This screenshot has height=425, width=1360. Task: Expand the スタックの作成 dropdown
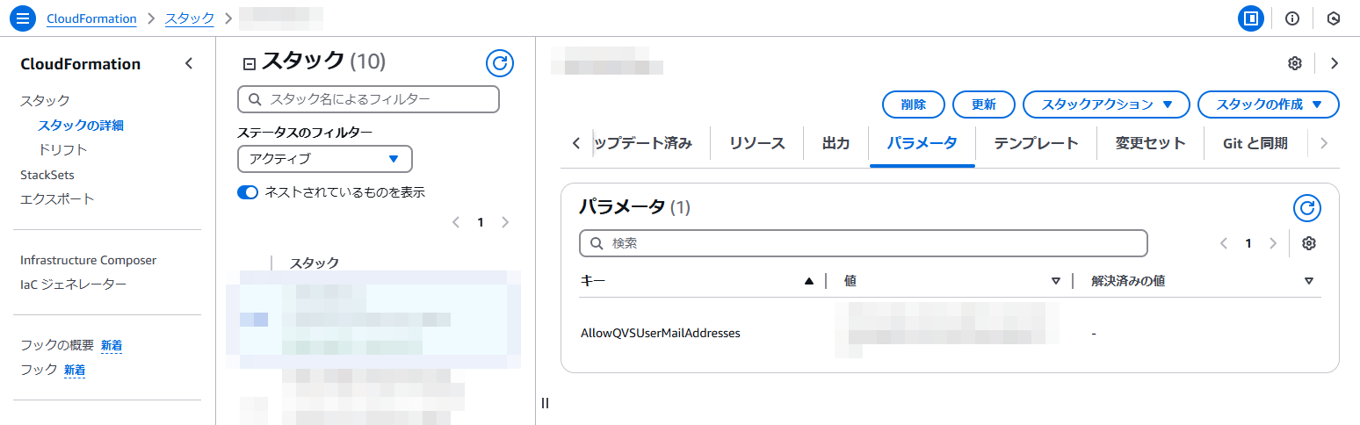(x=1268, y=104)
